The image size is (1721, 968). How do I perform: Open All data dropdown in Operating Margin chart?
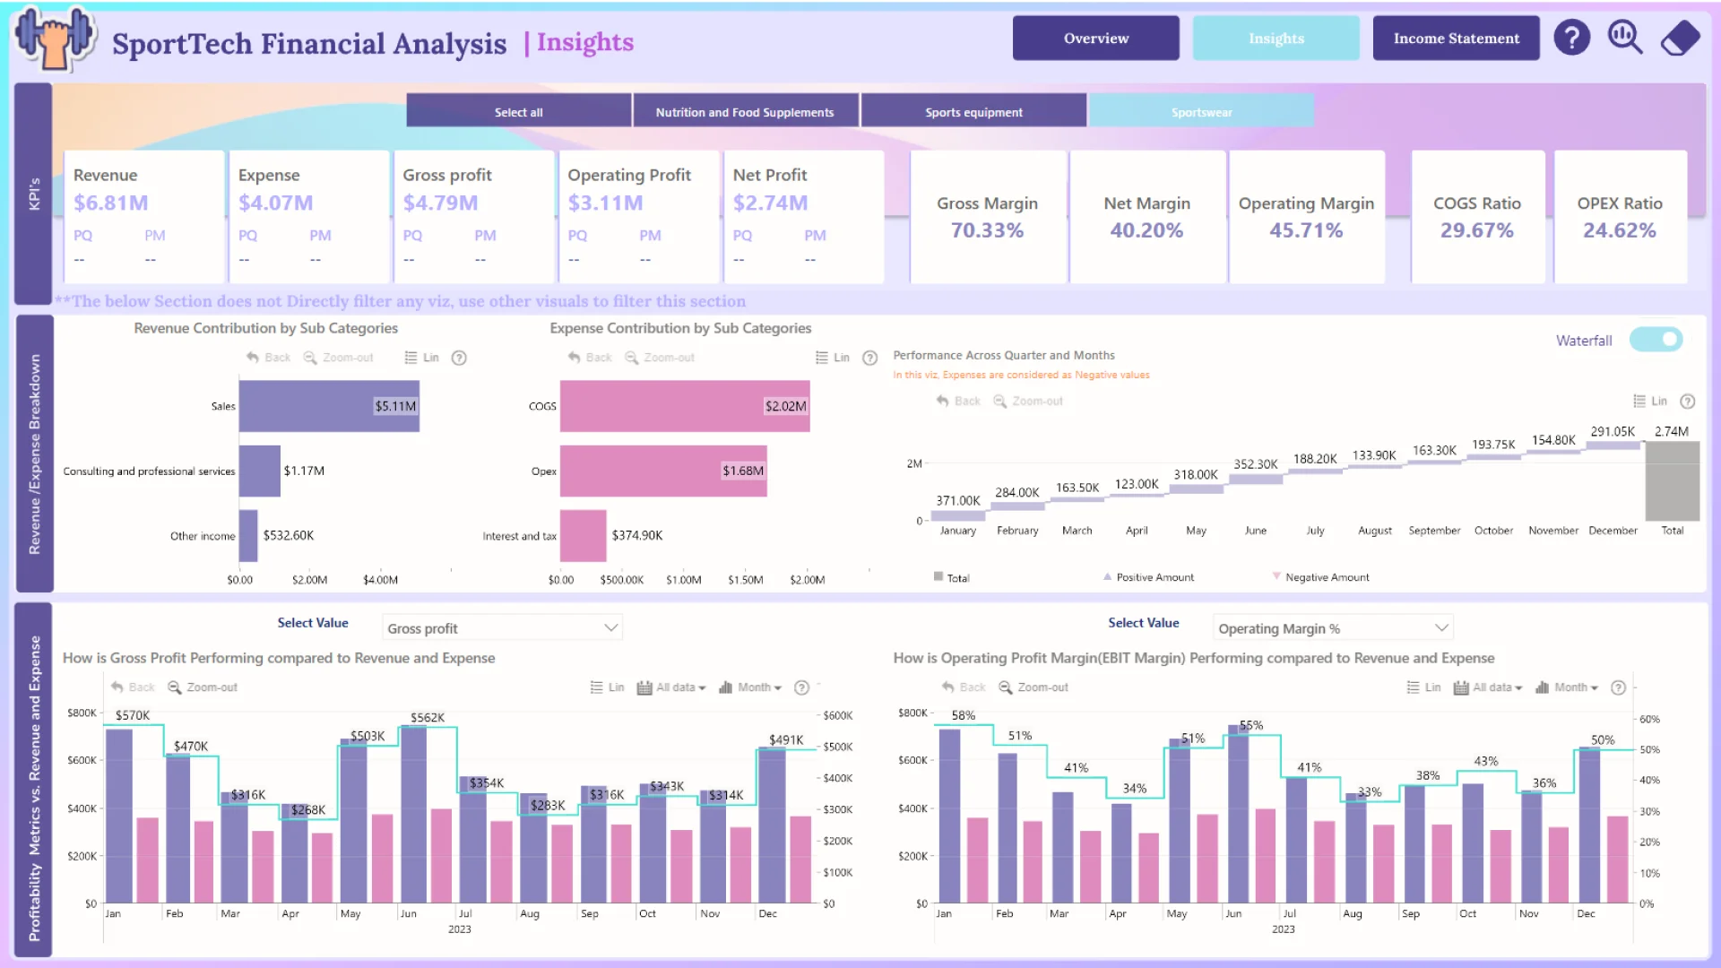(x=1488, y=687)
